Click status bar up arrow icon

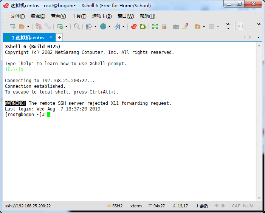217,206
